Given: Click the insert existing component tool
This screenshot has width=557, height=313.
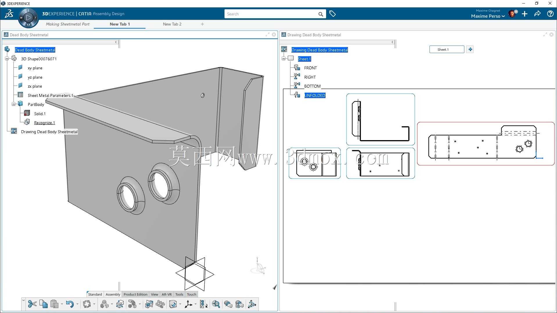Looking at the screenshot, I should pos(105,304).
